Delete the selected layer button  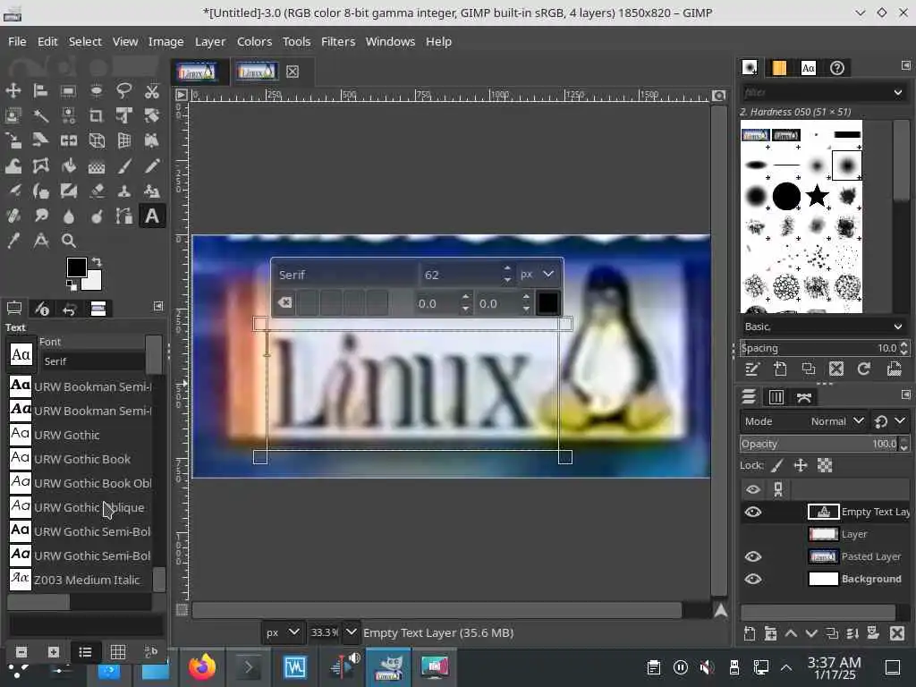[x=897, y=633]
